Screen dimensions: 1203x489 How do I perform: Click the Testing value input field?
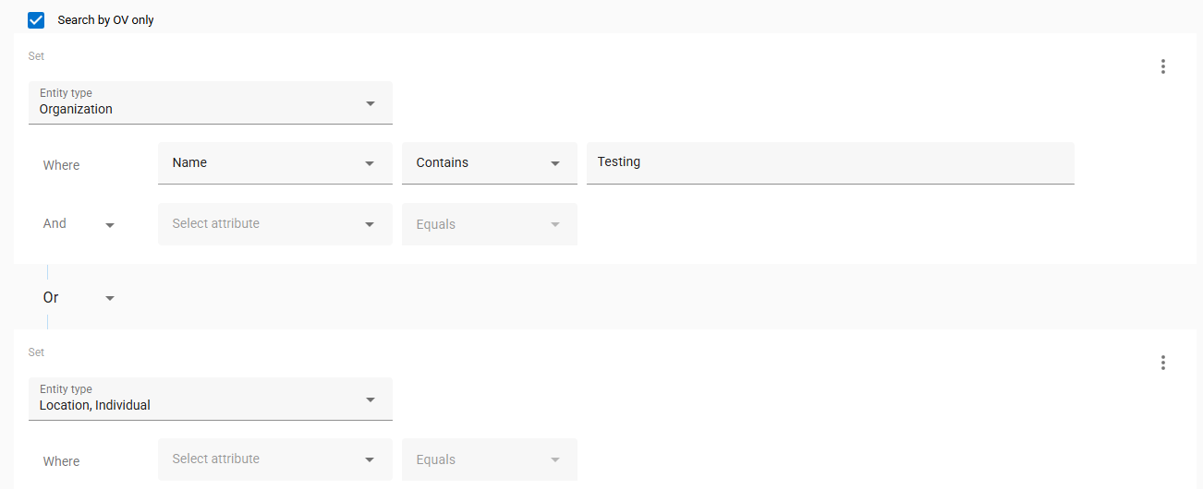click(830, 162)
